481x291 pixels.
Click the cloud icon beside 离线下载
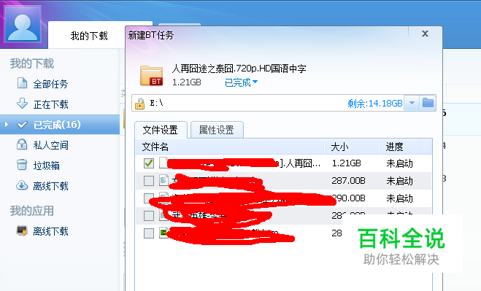(22, 185)
